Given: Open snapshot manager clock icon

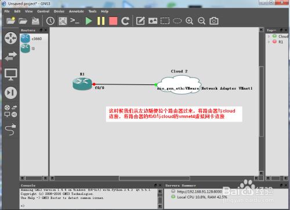Looking at the screenshot, I should point(50,21).
